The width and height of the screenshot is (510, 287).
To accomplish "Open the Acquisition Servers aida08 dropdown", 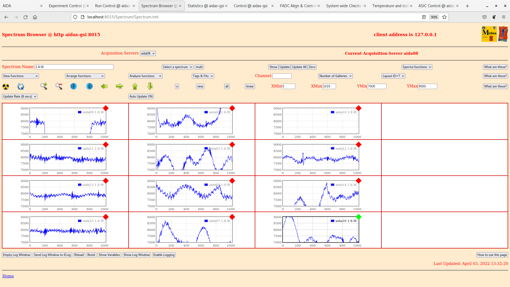I will (148, 53).
